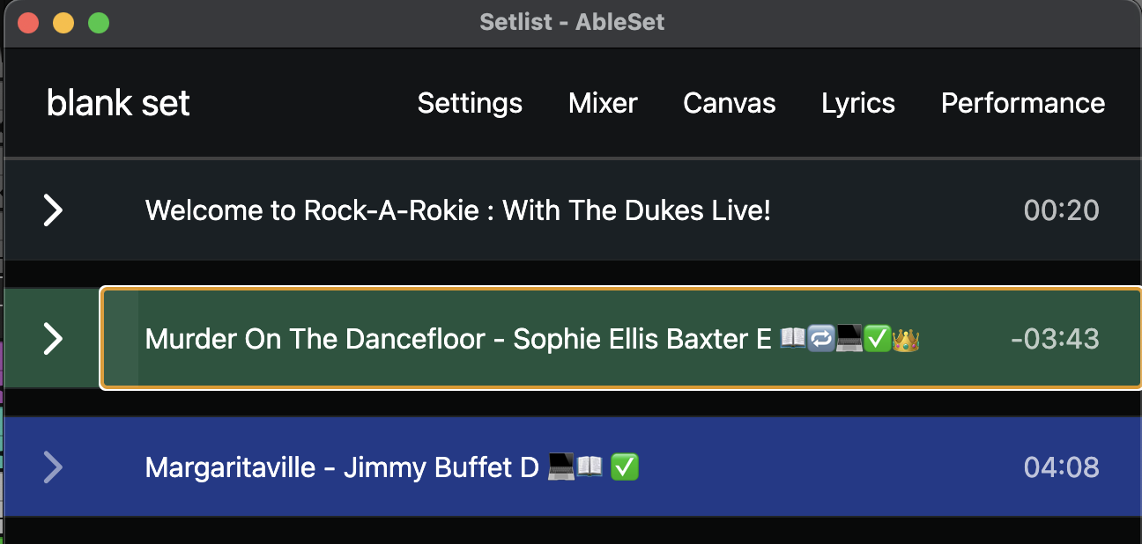Expand the Welcome to Rock-A-Rokie song chevron
The height and width of the screenshot is (544, 1142).
pyautogui.click(x=54, y=210)
